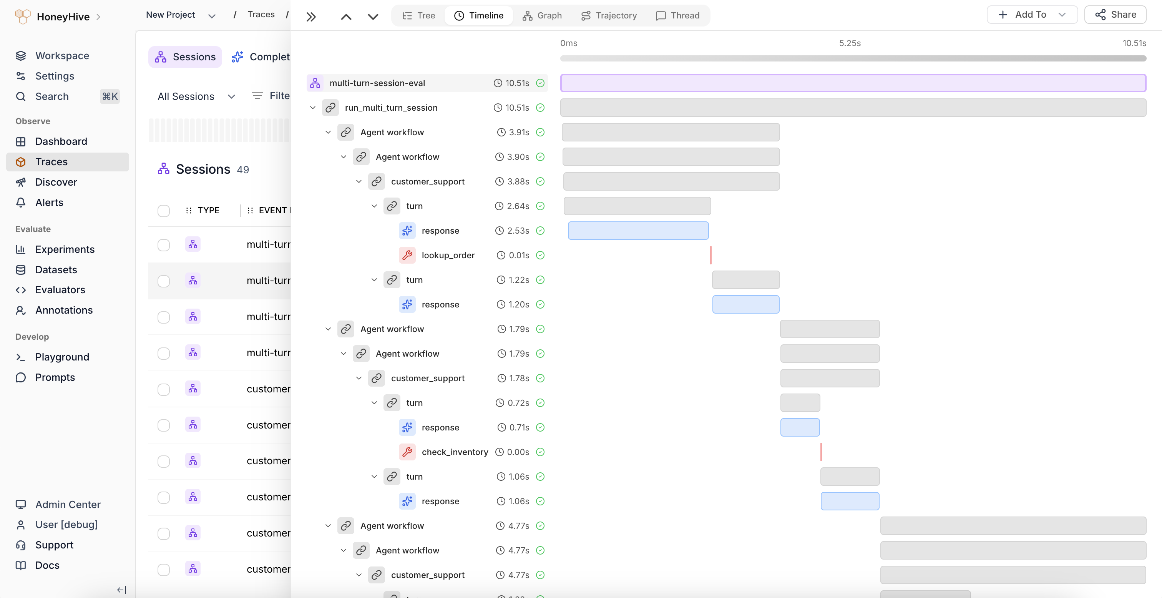1162x598 pixels.
Task: Open Alerts bell icon in sidebar
Action: (x=21, y=202)
